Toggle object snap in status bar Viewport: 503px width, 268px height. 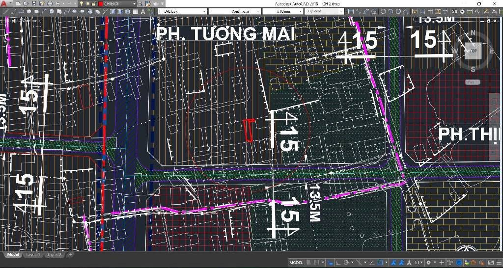[380, 263]
